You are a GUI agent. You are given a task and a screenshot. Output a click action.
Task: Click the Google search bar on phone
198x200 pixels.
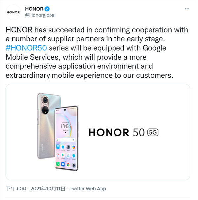(65, 139)
